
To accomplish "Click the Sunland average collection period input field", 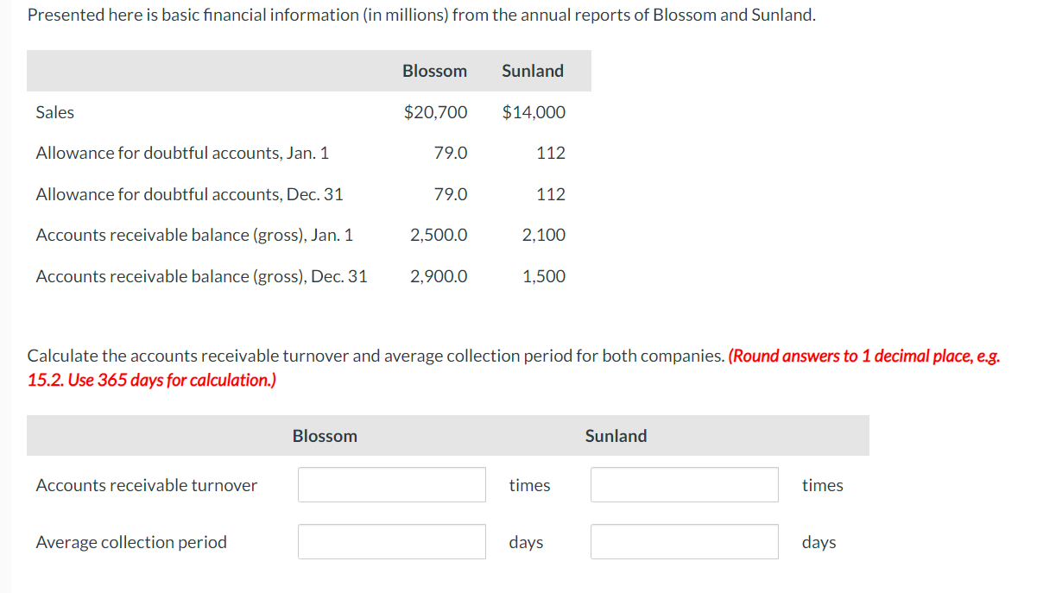I will click(684, 541).
